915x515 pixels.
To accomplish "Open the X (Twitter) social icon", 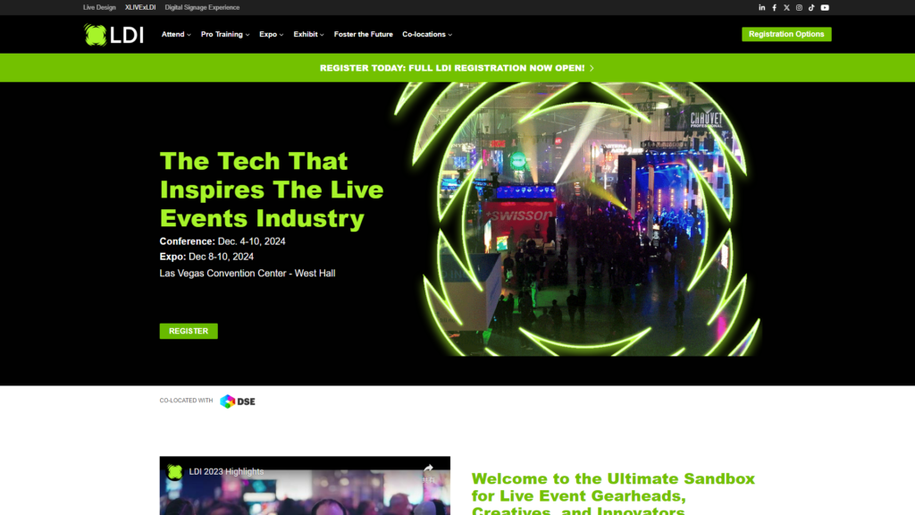I will pos(786,7).
